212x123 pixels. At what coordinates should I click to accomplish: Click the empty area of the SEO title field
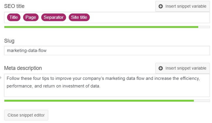[x=149, y=17]
